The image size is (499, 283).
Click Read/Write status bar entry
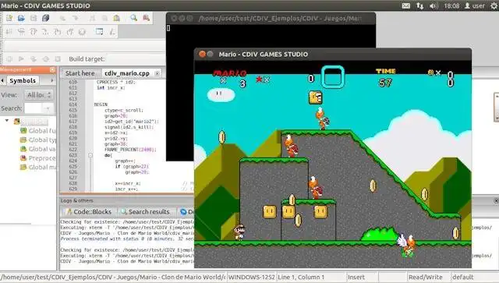tap(426, 277)
